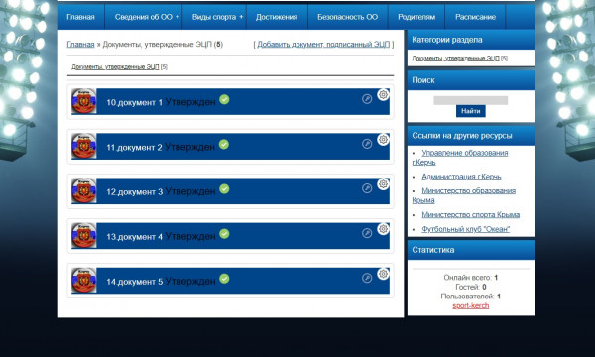Click wrench edit icon on документ 3
The width and height of the screenshot is (595, 357).
tap(367, 188)
